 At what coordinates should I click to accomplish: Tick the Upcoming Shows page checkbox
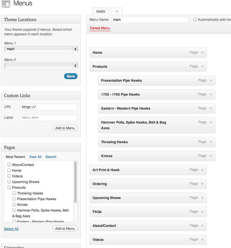pos(9,182)
